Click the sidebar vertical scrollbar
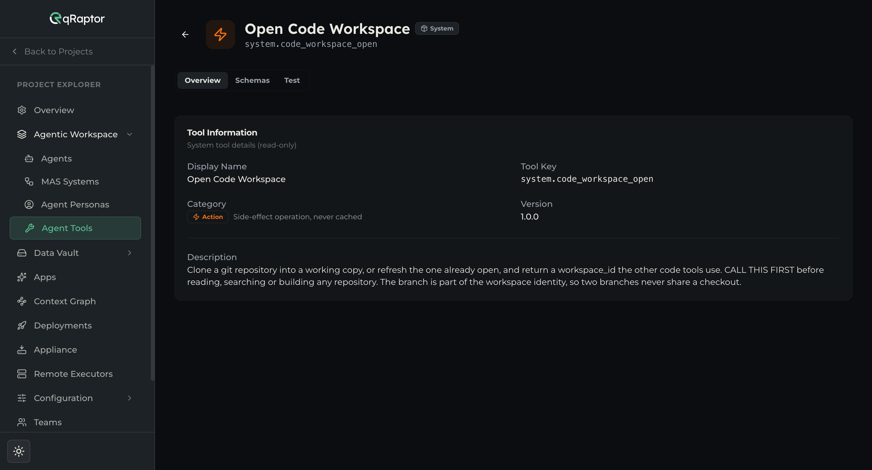 point(152,223)
